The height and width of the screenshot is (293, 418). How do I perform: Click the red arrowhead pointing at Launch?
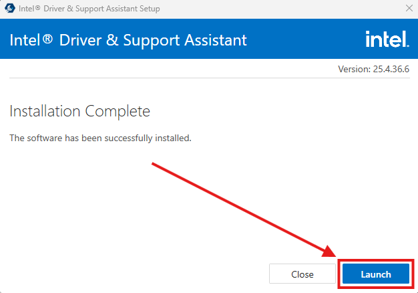coord(329,252)
